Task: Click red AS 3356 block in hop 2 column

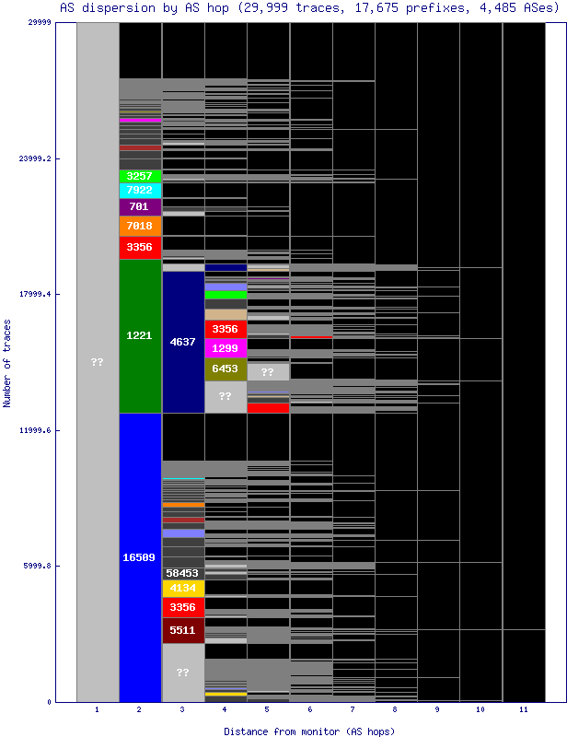Action: coord(140,248)
